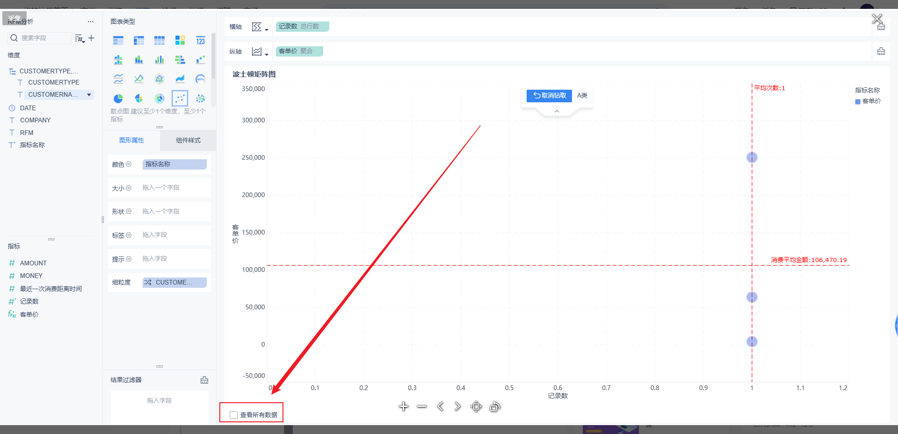Select the pie chart type
Viewport: 898px width, 434px height.
click(x=118, y=98)
